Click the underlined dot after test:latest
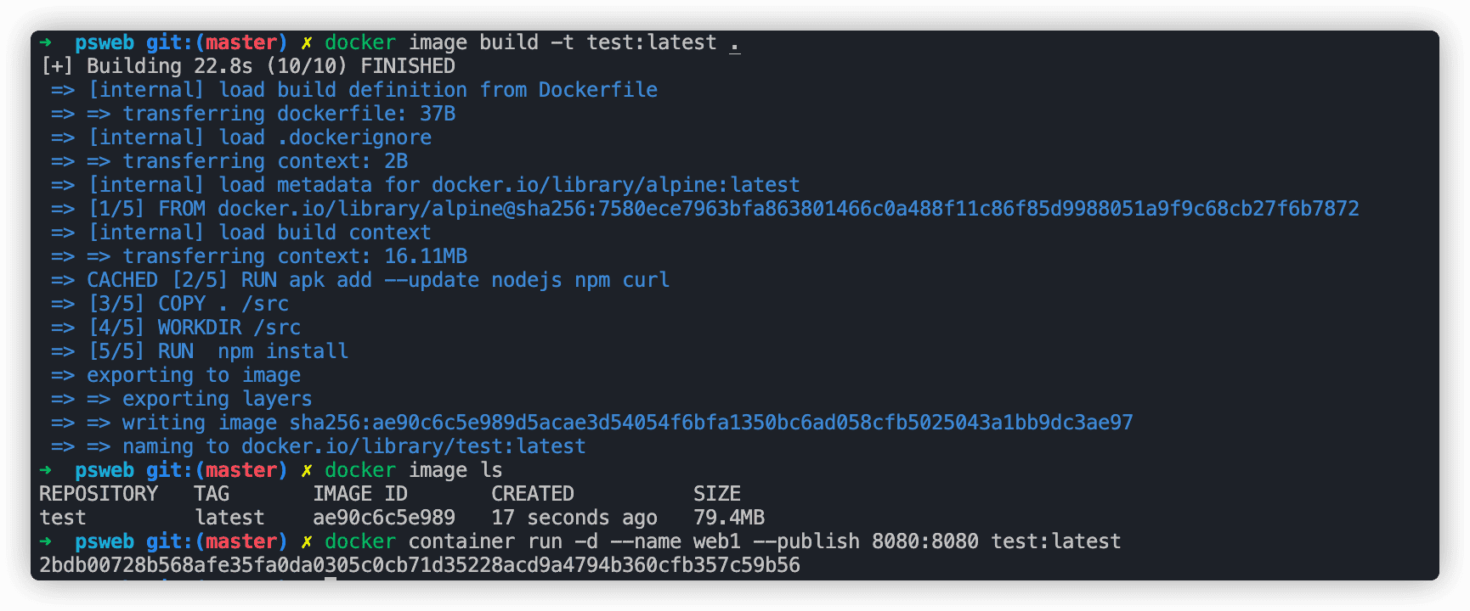1470x611 pixels. pyautogui.click(x=735, y=44)
